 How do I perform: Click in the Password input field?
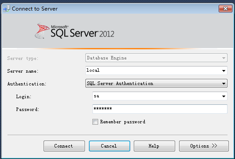tap(160, 109)
